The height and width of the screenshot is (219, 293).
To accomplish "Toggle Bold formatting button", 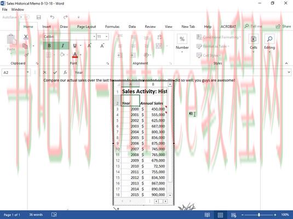I will (49, 45).
